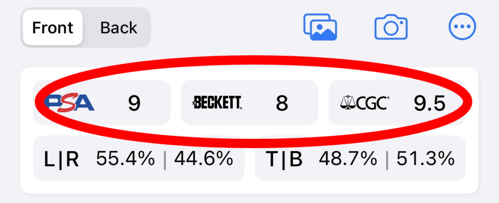Click the 48.7% top centering value

(x=348, y=158)
